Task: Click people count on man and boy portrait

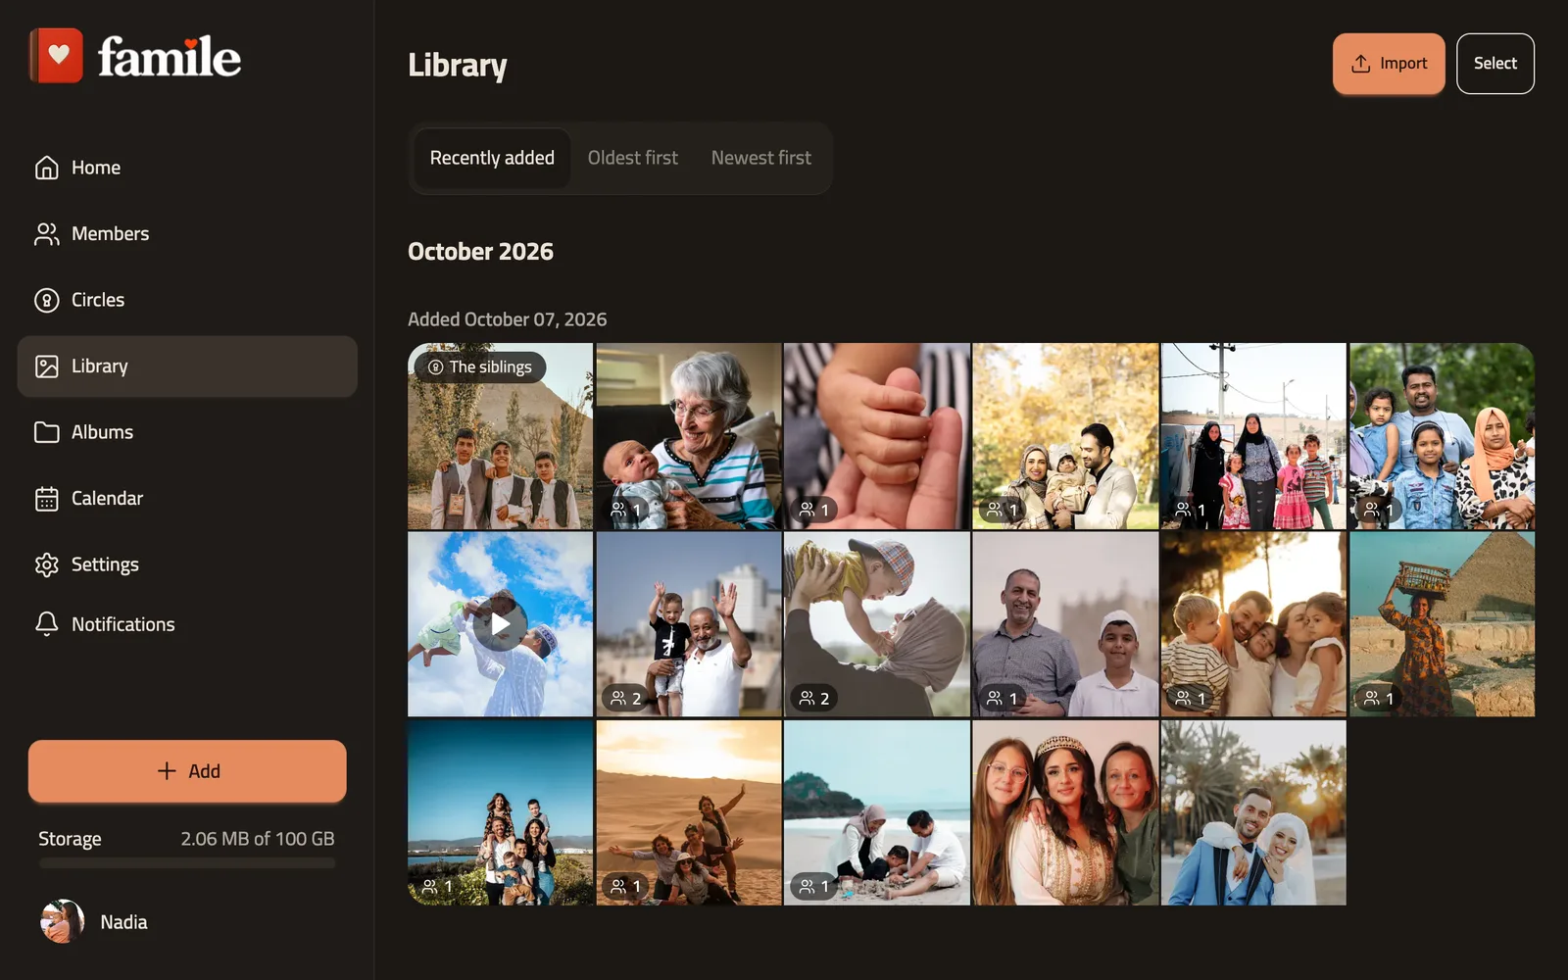Action: [1002, 698]
